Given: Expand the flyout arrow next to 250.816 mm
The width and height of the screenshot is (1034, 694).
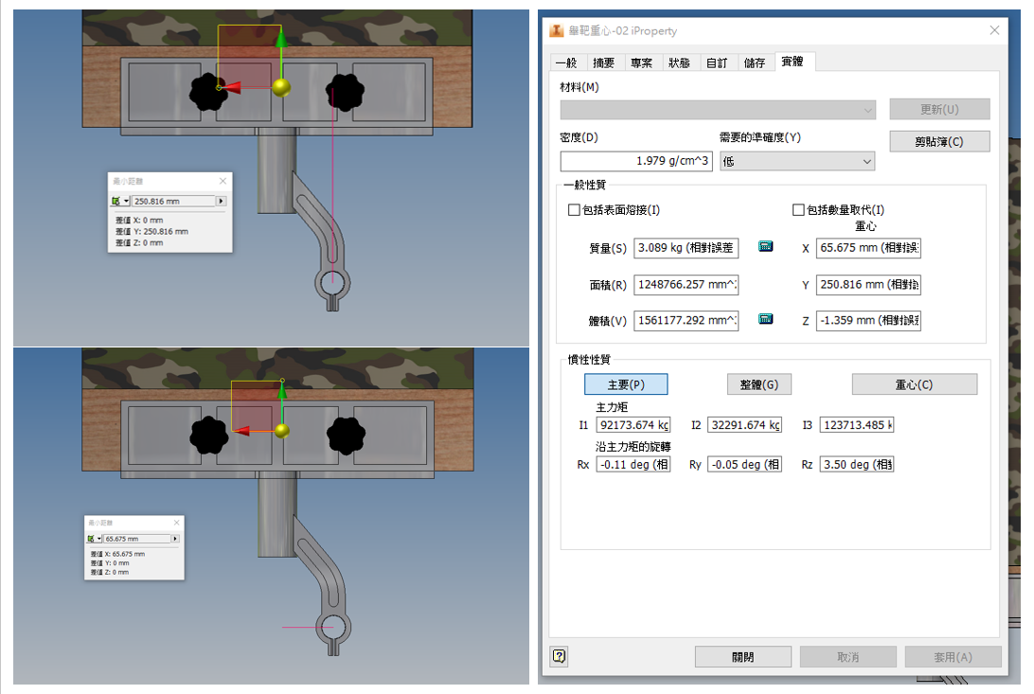Looking at the screenshot, I should click(222, 201).
